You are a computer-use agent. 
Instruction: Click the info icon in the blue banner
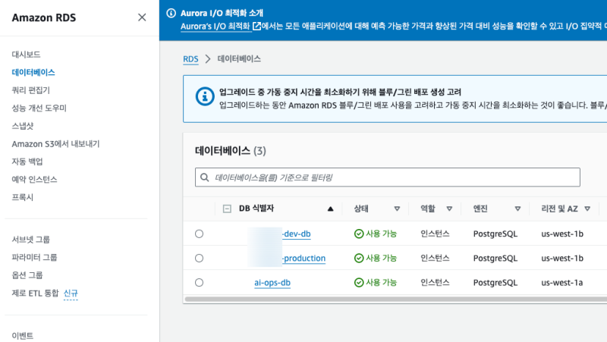pyautogui.click(x=171, y=13)
